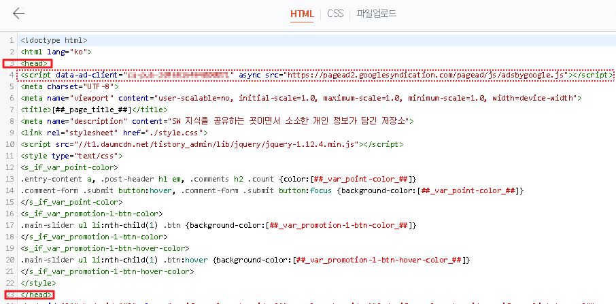Click the .main-slider .btn background-color line

[218, 225]
